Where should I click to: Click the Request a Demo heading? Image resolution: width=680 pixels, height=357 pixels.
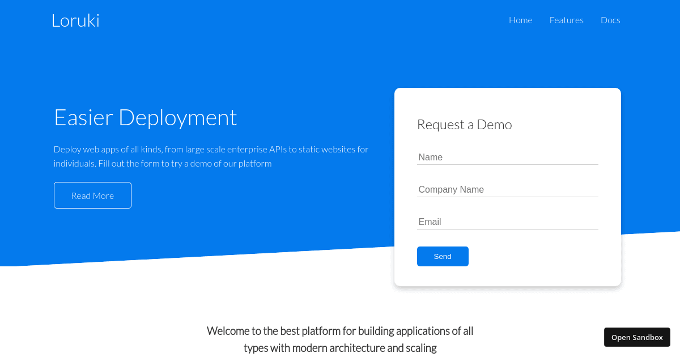point(465,125)
